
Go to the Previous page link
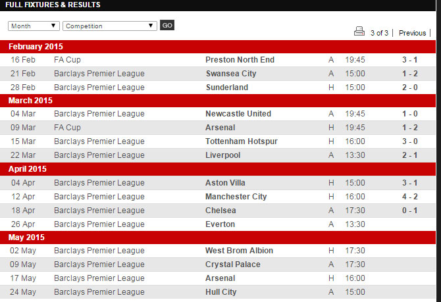click(412, 33)
